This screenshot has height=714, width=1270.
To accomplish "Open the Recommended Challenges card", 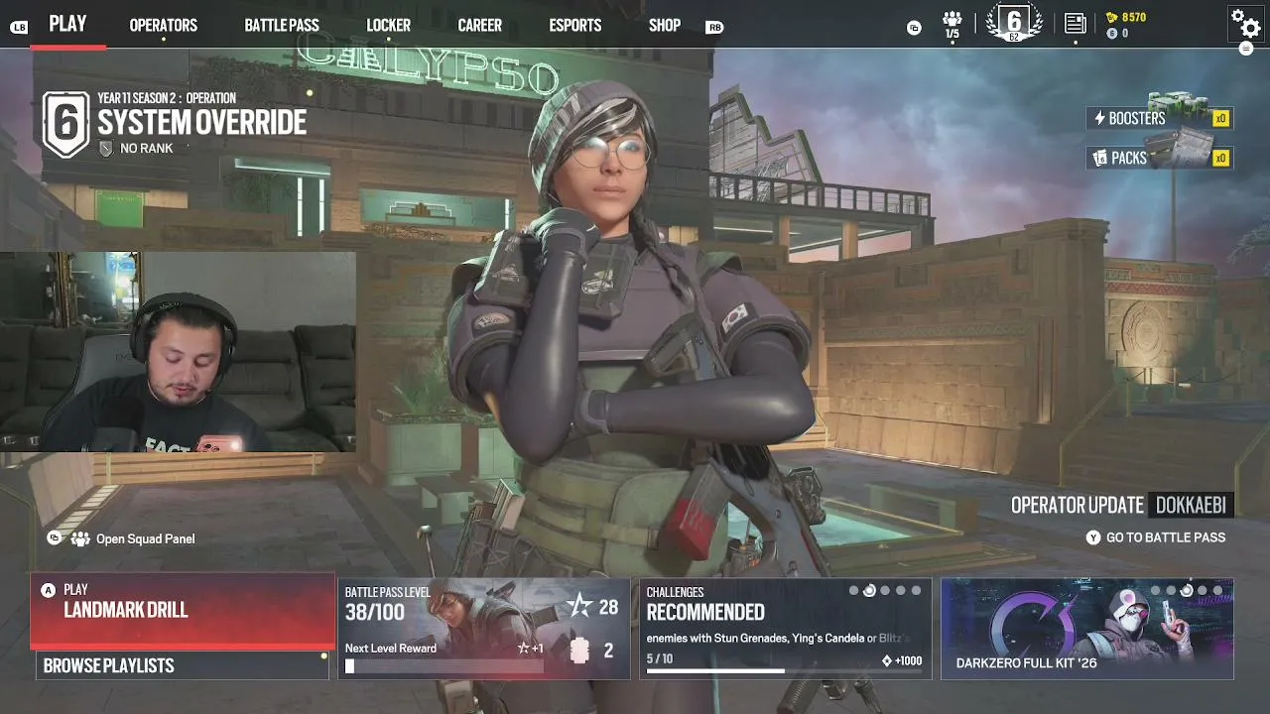I will click(786, 629).
